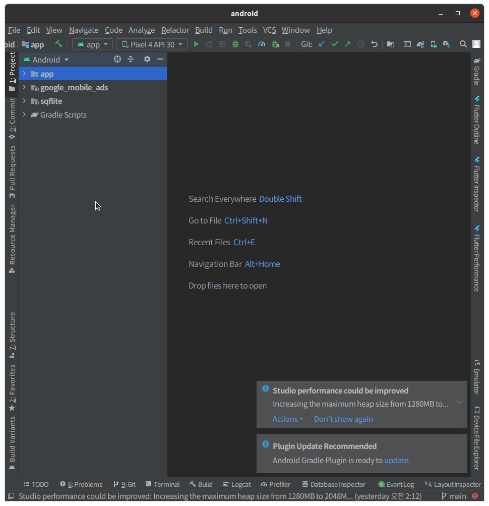Attach debugger to Android process icon
Viewport: 489px width, 506px height.
click(x=275, y=44)
